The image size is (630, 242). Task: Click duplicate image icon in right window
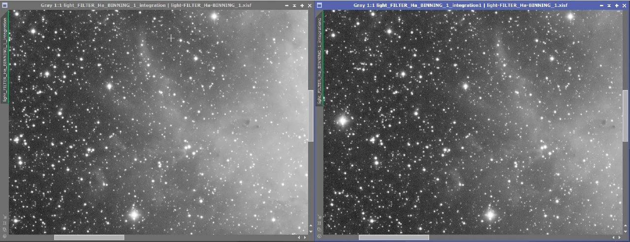[319, 230]
